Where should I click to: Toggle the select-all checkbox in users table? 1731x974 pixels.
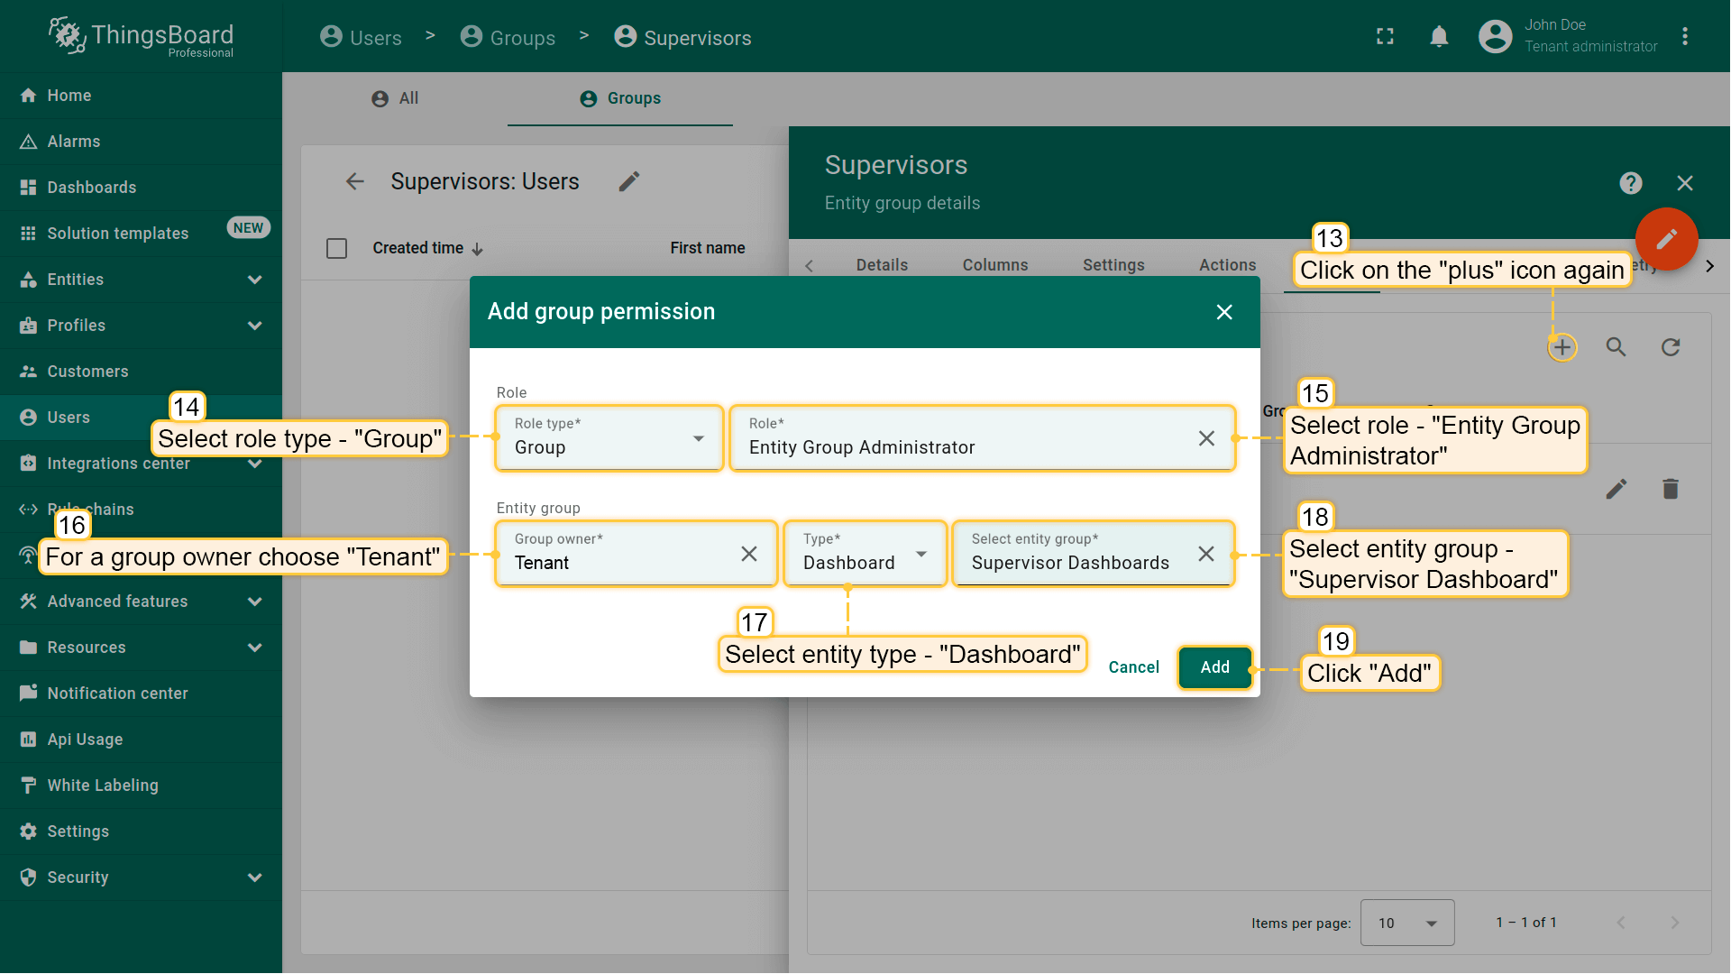coord(336,248)
